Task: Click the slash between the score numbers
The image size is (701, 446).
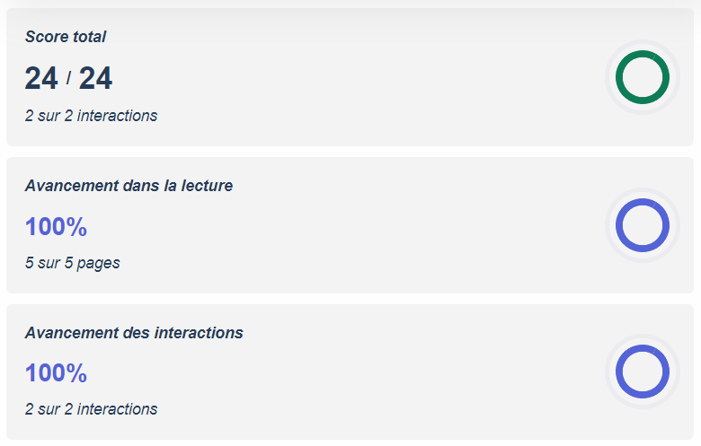Action: pyautogui.click(x=68, y=79)
